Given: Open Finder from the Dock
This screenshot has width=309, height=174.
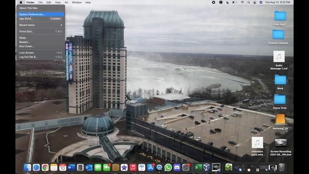Looking at the screenshot, I should pyautogui.click(x=28, y=168).
